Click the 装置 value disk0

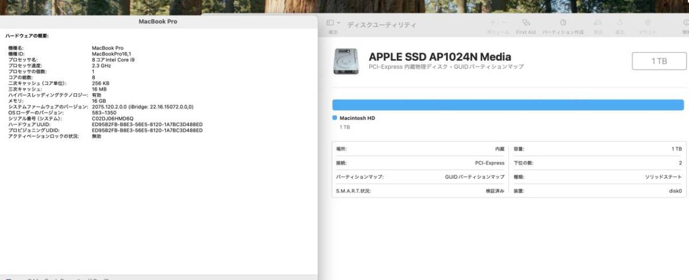click(x=676, y=191)
